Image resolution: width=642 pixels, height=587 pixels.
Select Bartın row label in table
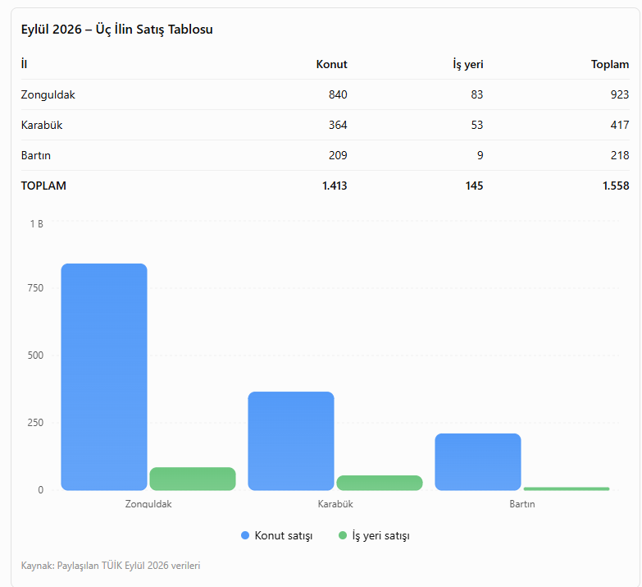35,155
